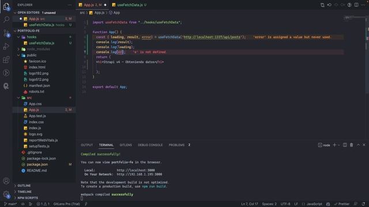This screenshot has width=369, height=207.
Task: Open useFetchData.js under the hooks folder
Action: pyautogui.click(x=44, y=43)
